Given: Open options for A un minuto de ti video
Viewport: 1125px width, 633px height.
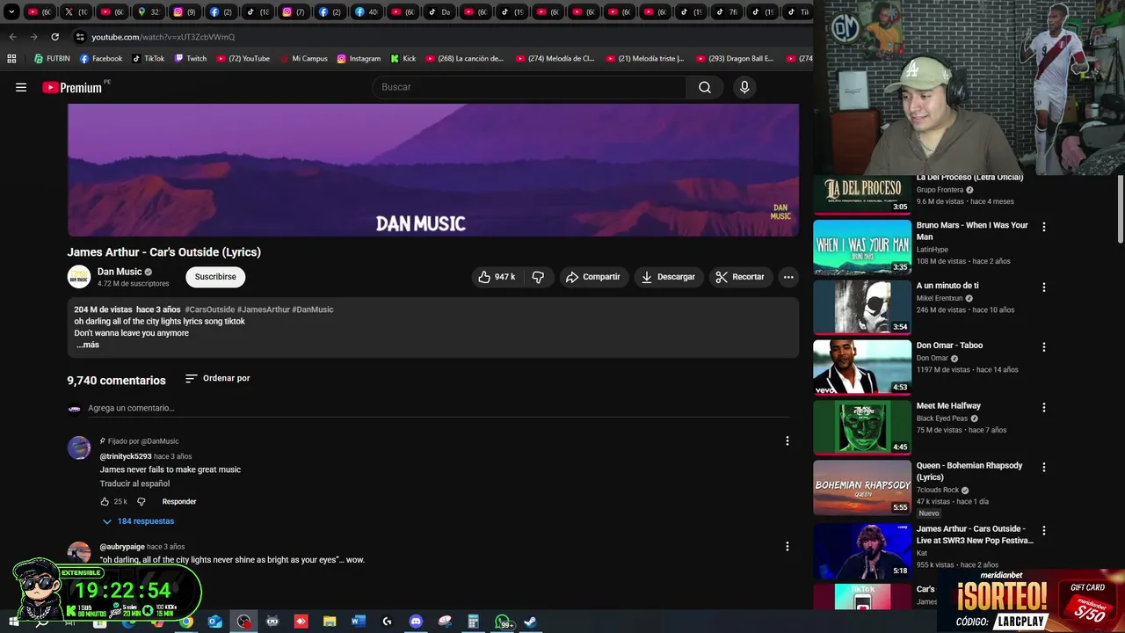Looking at the screenshot, I should click(x=1044, y=287).
